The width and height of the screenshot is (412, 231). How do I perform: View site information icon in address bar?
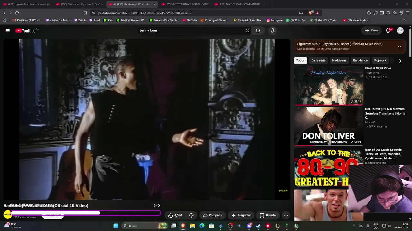tap(93, 13)
